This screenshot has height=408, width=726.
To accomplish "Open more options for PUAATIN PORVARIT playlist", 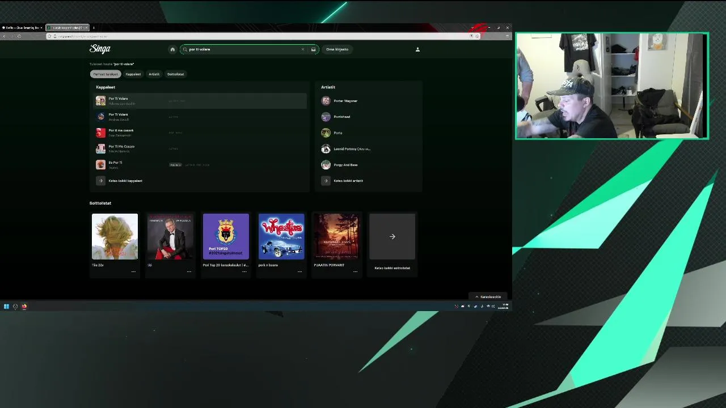I will tap(355, 271).
